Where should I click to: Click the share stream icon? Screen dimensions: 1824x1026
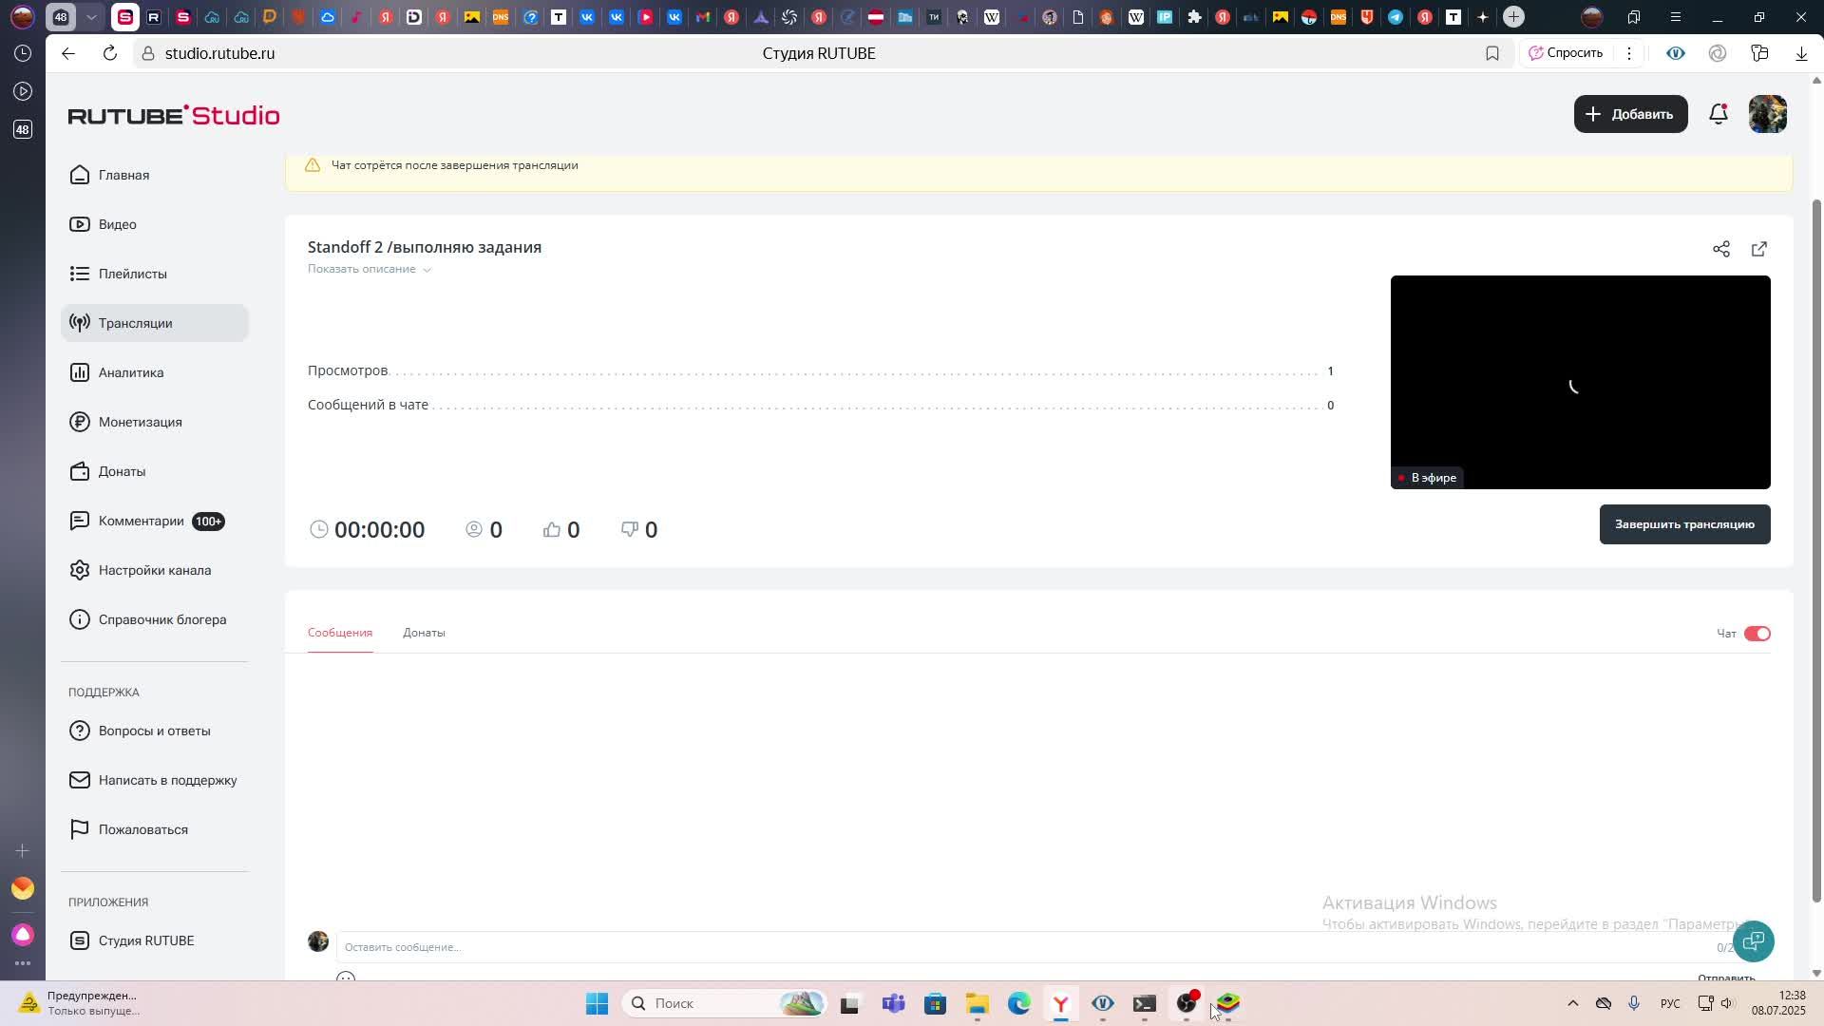pos(1720,249)
